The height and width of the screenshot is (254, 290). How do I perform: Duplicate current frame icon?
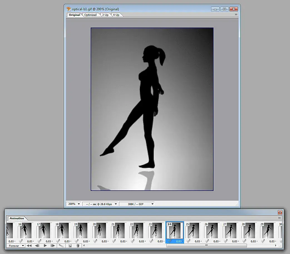tap(70, 246)
